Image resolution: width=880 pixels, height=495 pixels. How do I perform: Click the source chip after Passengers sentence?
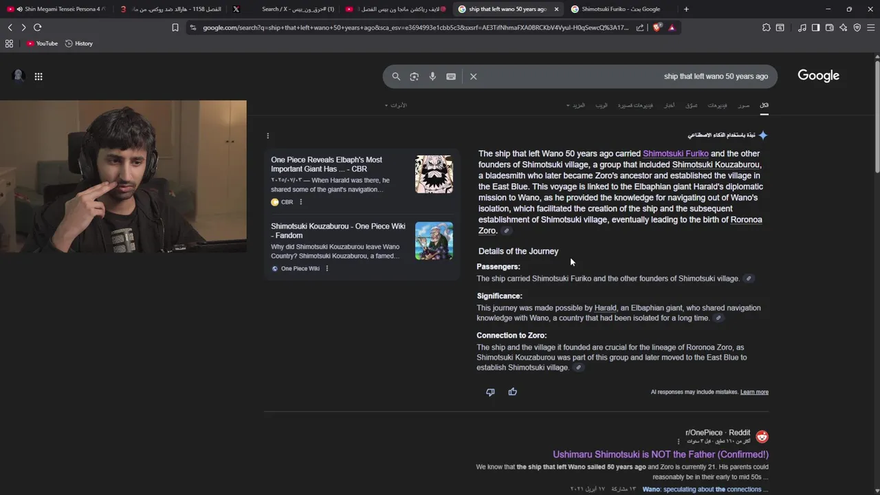[x=749, y=278]
